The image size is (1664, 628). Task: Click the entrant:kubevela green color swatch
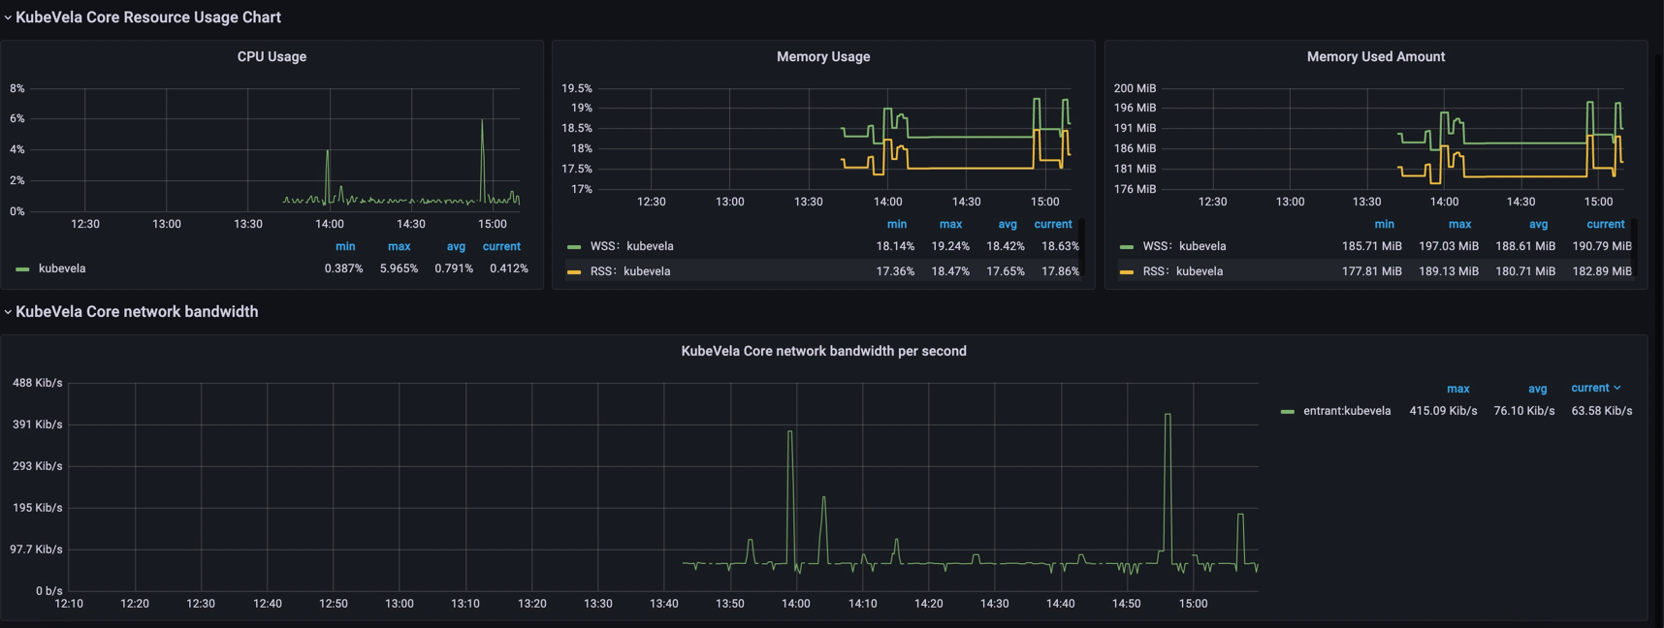(1287, 412)
